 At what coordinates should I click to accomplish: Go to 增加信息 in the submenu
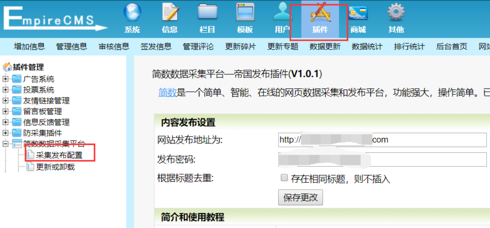point(29,47)
